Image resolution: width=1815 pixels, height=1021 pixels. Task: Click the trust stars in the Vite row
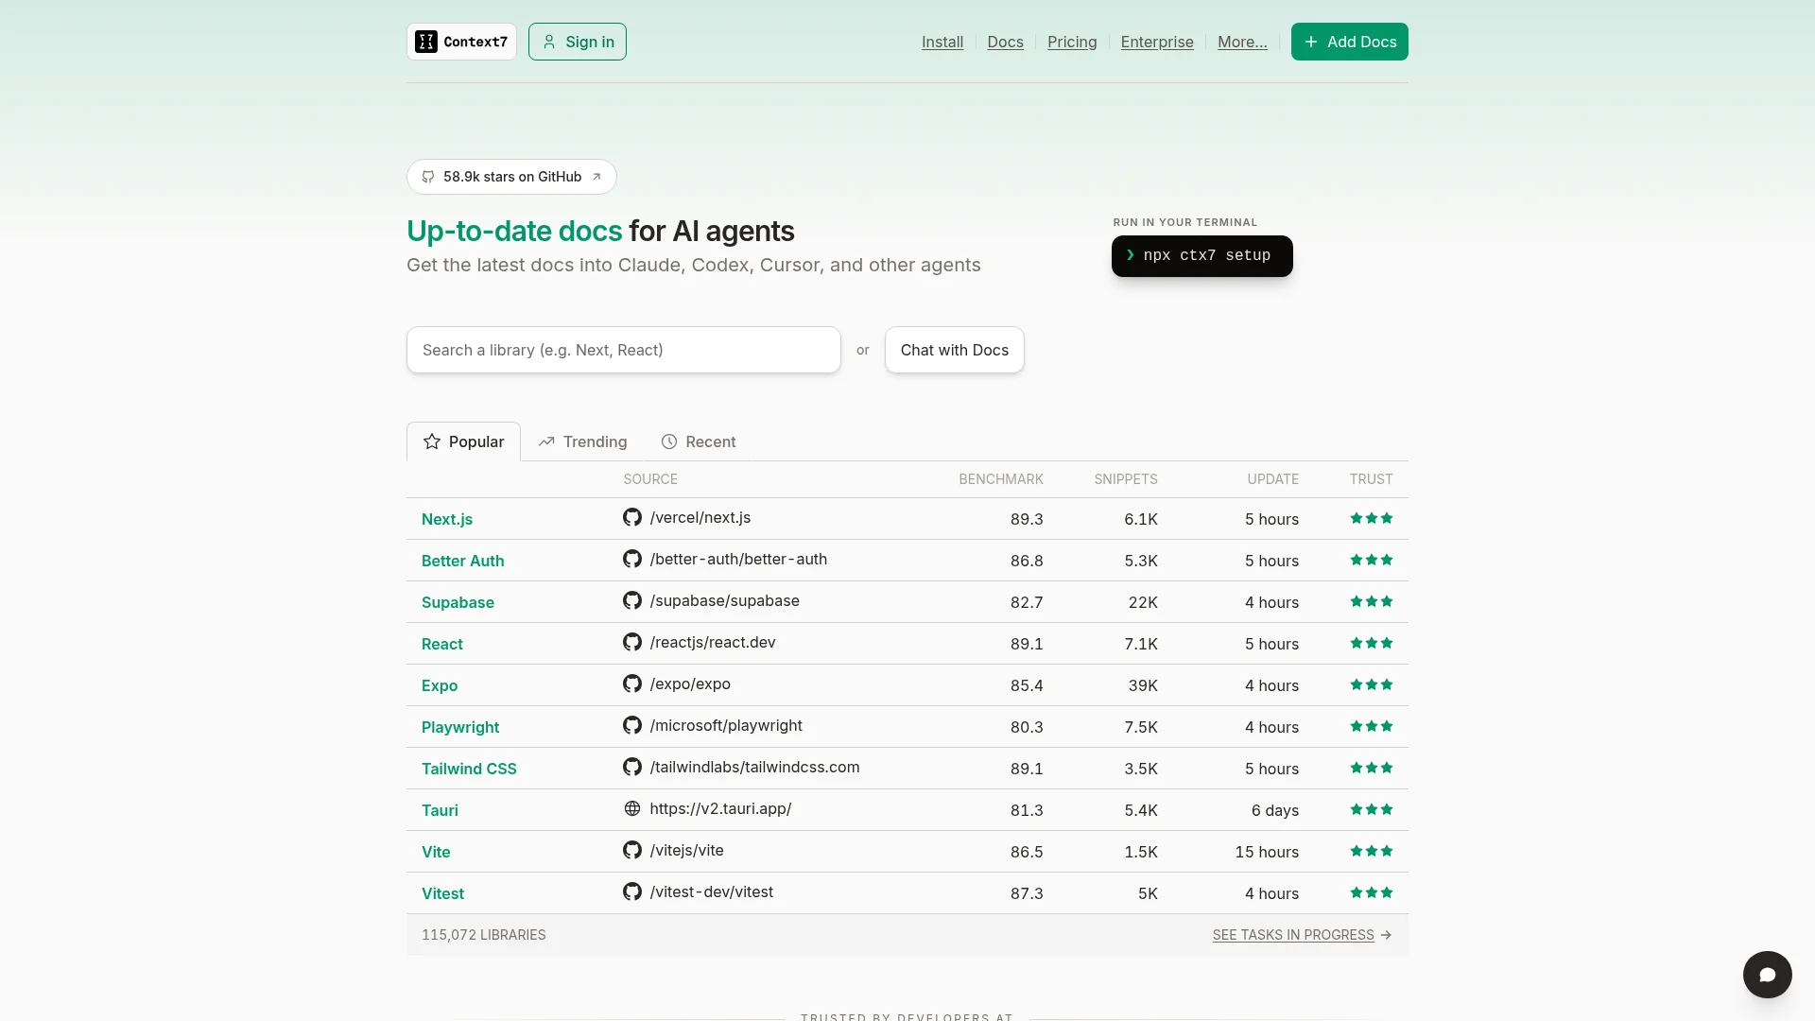(1372, 851)
